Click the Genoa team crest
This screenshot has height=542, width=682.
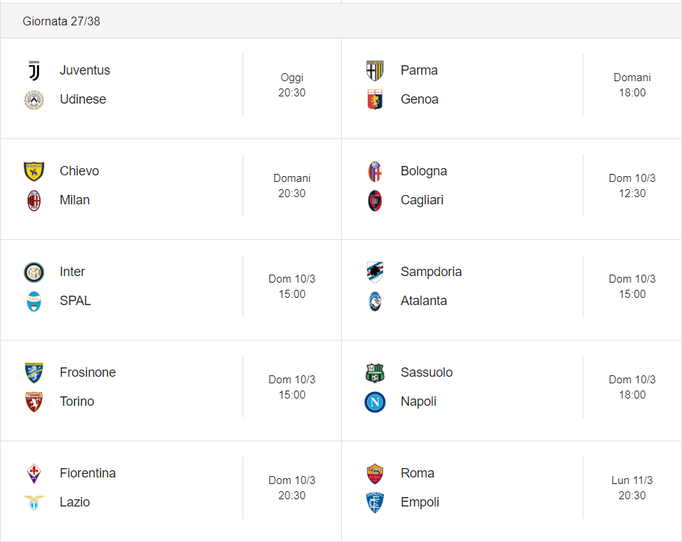click(374, 100)
